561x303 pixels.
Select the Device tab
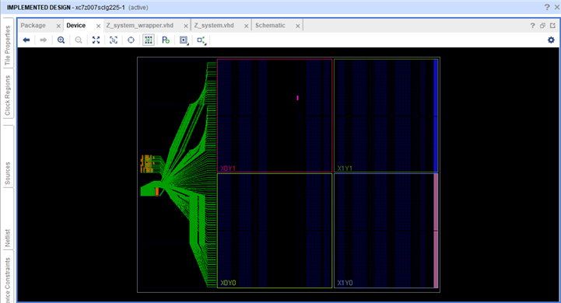(x=75, y=26)
